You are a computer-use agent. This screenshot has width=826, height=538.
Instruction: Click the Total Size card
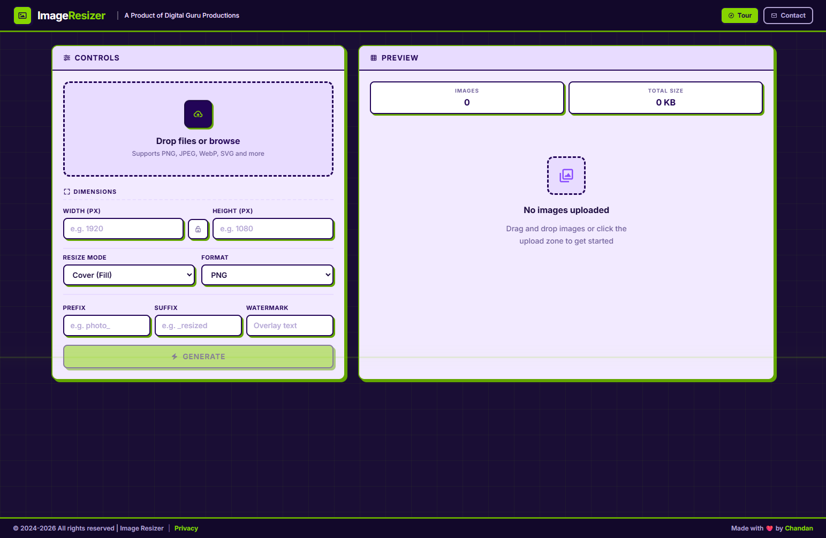665,97
